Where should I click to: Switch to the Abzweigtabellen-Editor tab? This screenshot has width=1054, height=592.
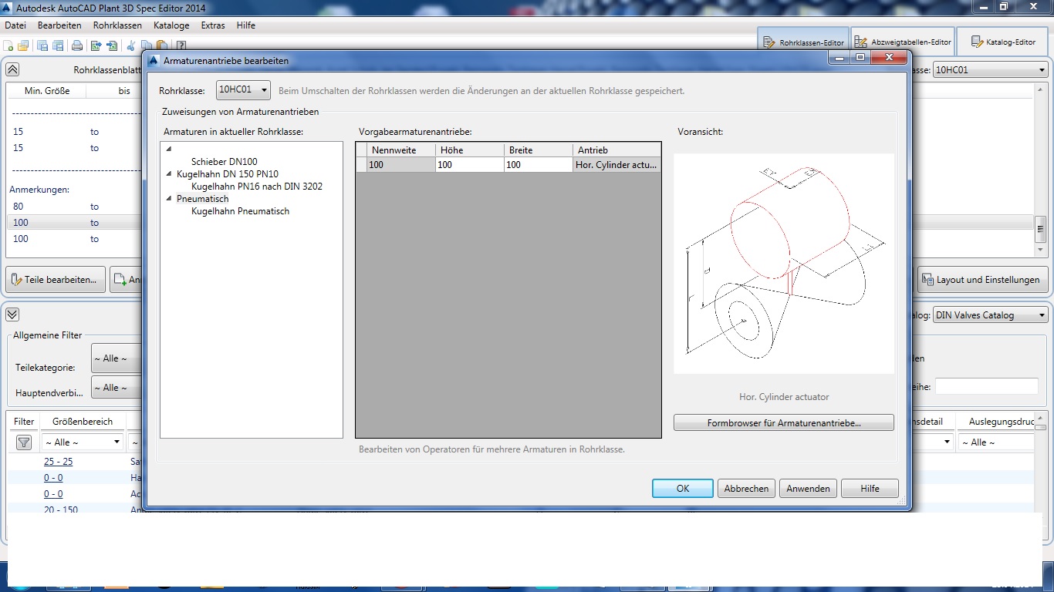(903, 42)
